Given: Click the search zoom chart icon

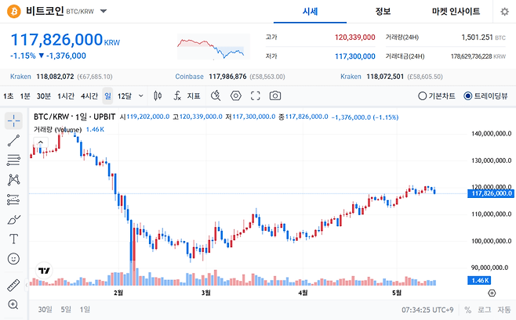Looking at the screenshot, I should tap(216, 95).
